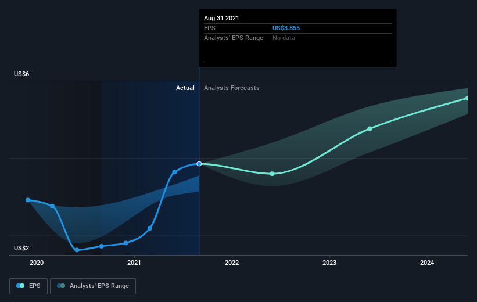The image size is (477, 302).
Task: Click the 2020 x-axis label
Action: (x=37, y=263)
